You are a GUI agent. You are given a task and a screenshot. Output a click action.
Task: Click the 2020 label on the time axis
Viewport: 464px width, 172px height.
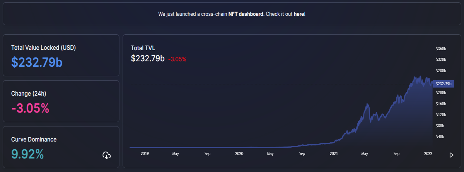pyautogui.click(x=239, y=153)
